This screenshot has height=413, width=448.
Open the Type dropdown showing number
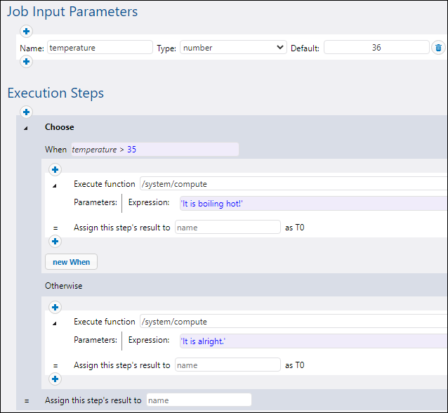pyautogui.click(x=233, y=48)
